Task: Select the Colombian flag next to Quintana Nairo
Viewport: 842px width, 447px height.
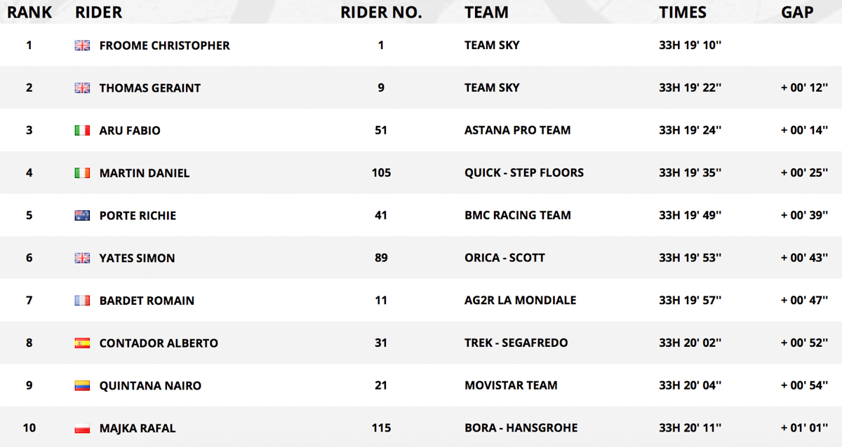Action: tap(82, 386)
